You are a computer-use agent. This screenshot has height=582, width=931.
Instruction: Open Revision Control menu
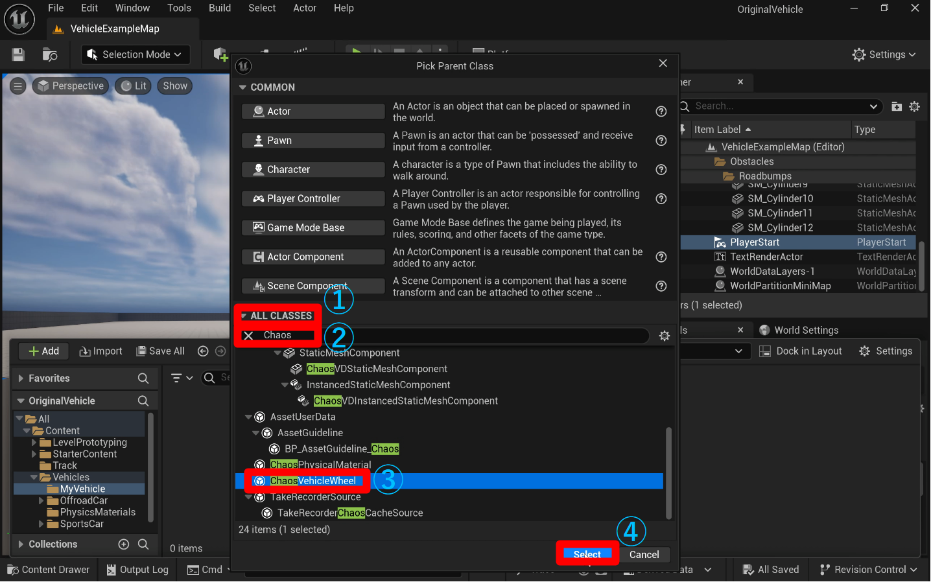(869, 570)
